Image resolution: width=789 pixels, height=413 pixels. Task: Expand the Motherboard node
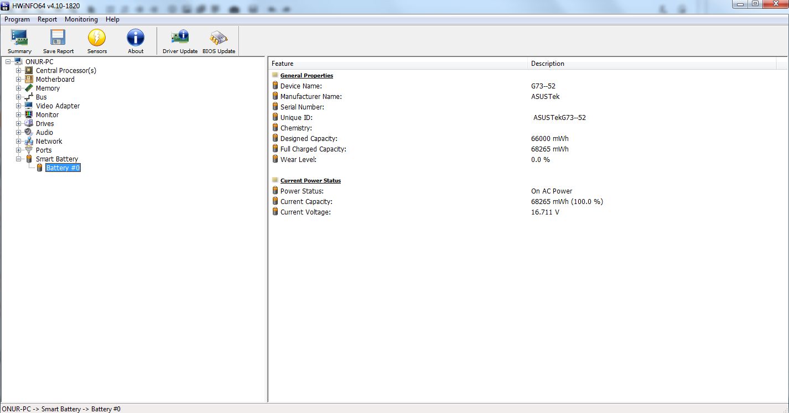click(18, 79)
